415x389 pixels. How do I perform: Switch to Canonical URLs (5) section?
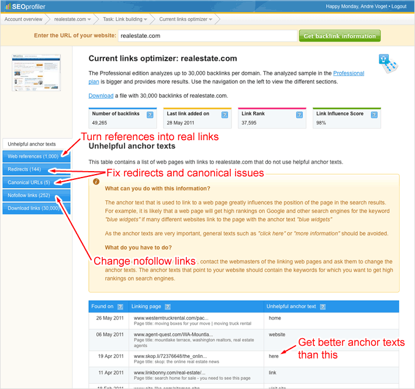click(36, 182)
